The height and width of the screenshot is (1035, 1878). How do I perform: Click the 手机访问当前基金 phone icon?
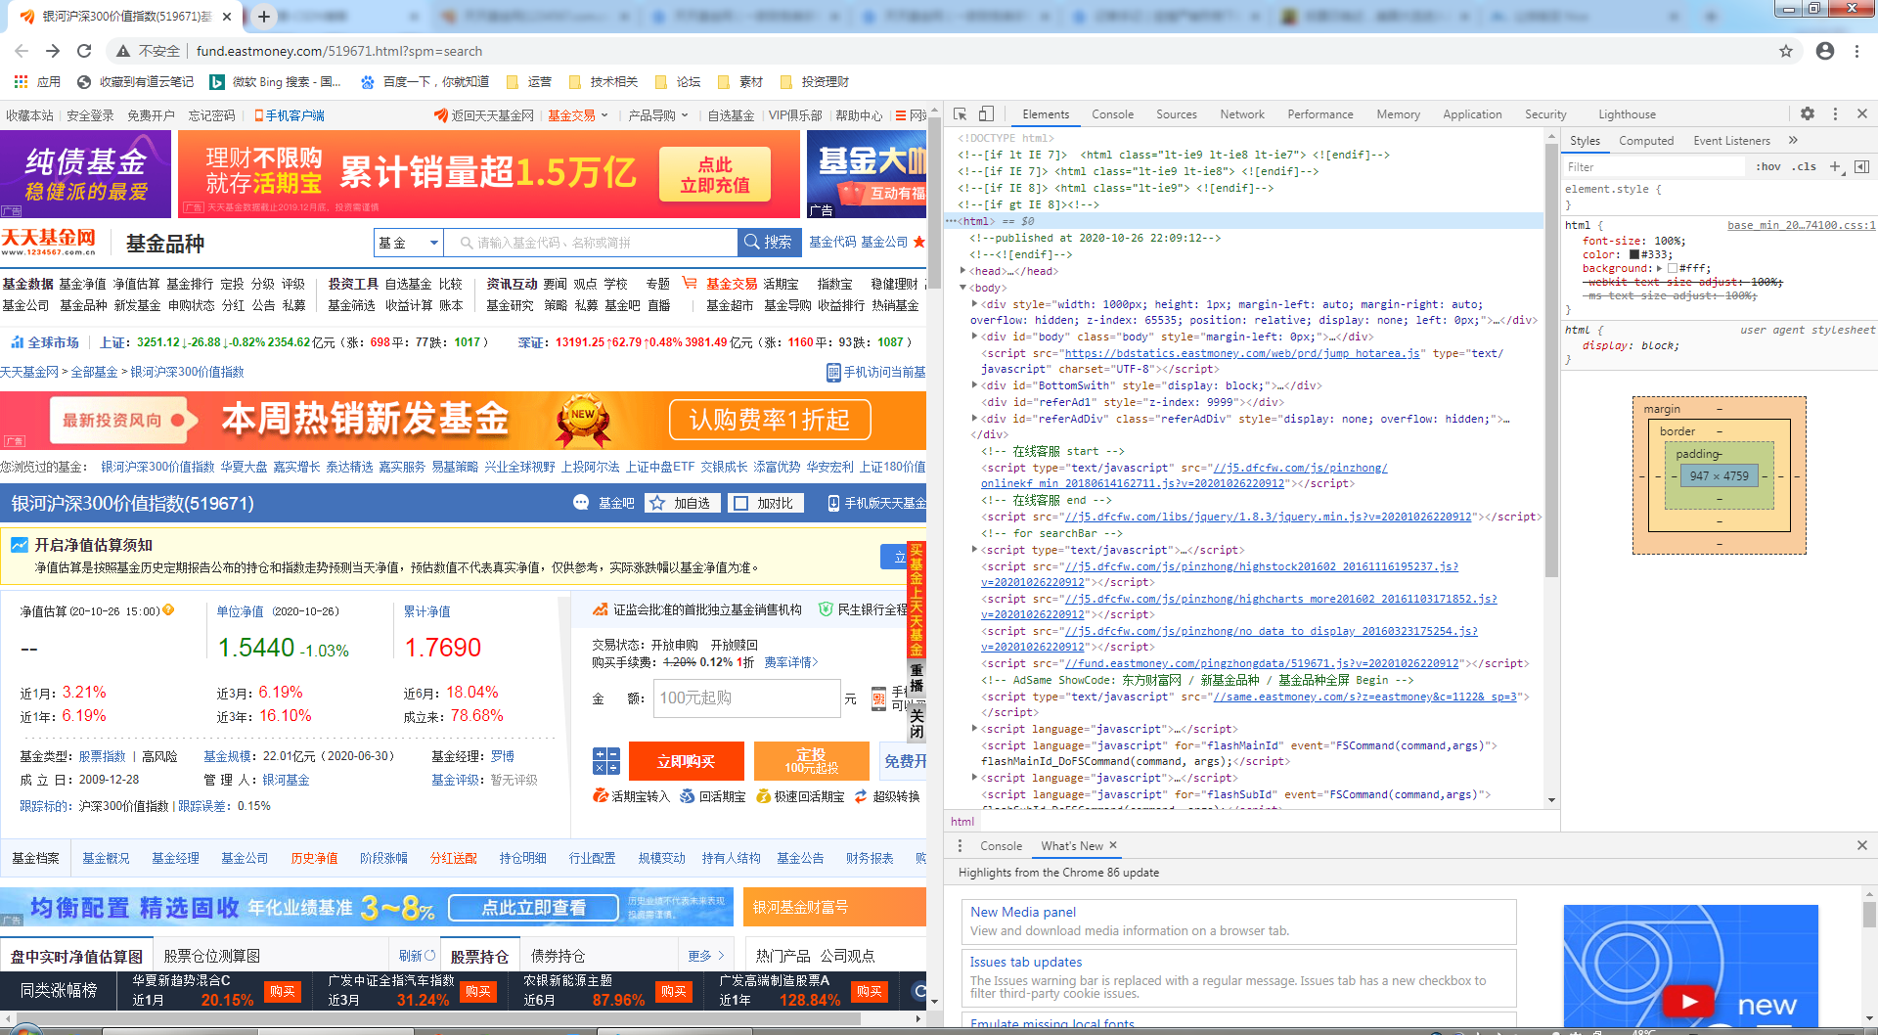click(833, 372)
